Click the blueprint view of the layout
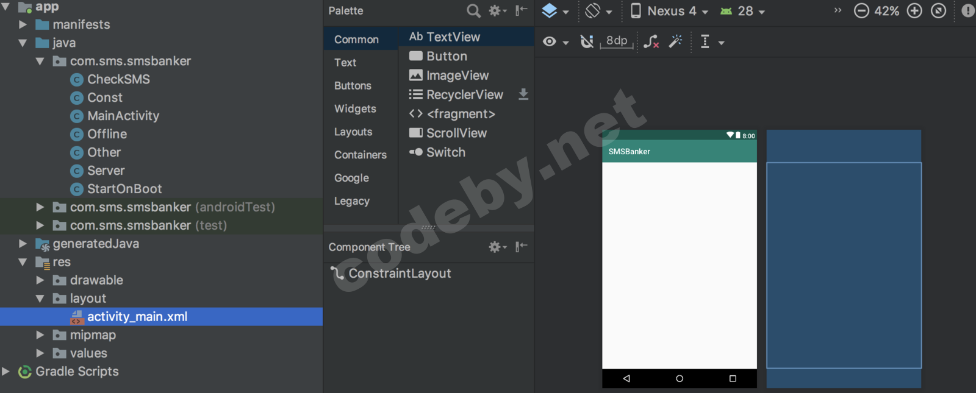Viewport: 976px width, 393px height. tap(844, 259)
